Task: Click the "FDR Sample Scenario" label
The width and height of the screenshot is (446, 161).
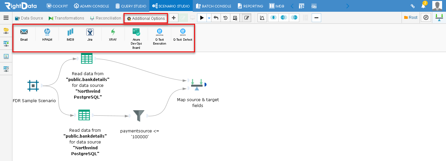Action: click(34, 101)
